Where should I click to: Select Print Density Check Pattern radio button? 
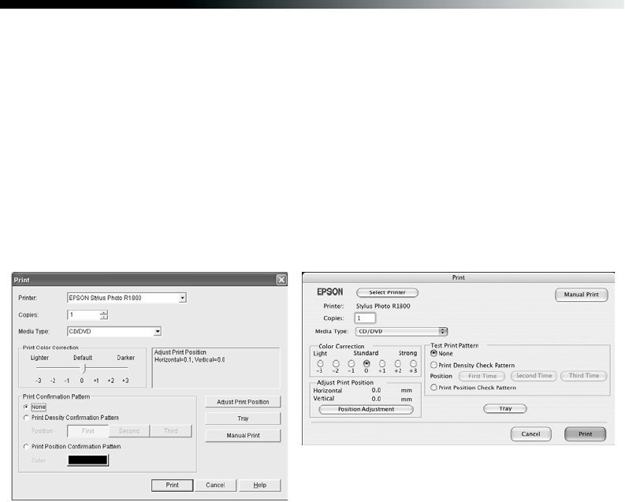[433, 365]
